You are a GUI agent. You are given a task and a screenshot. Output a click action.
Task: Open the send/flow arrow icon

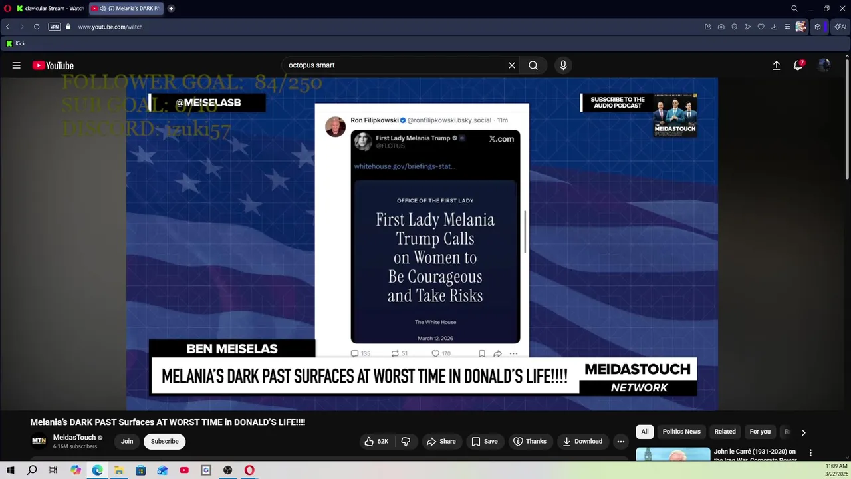[748, 27]
